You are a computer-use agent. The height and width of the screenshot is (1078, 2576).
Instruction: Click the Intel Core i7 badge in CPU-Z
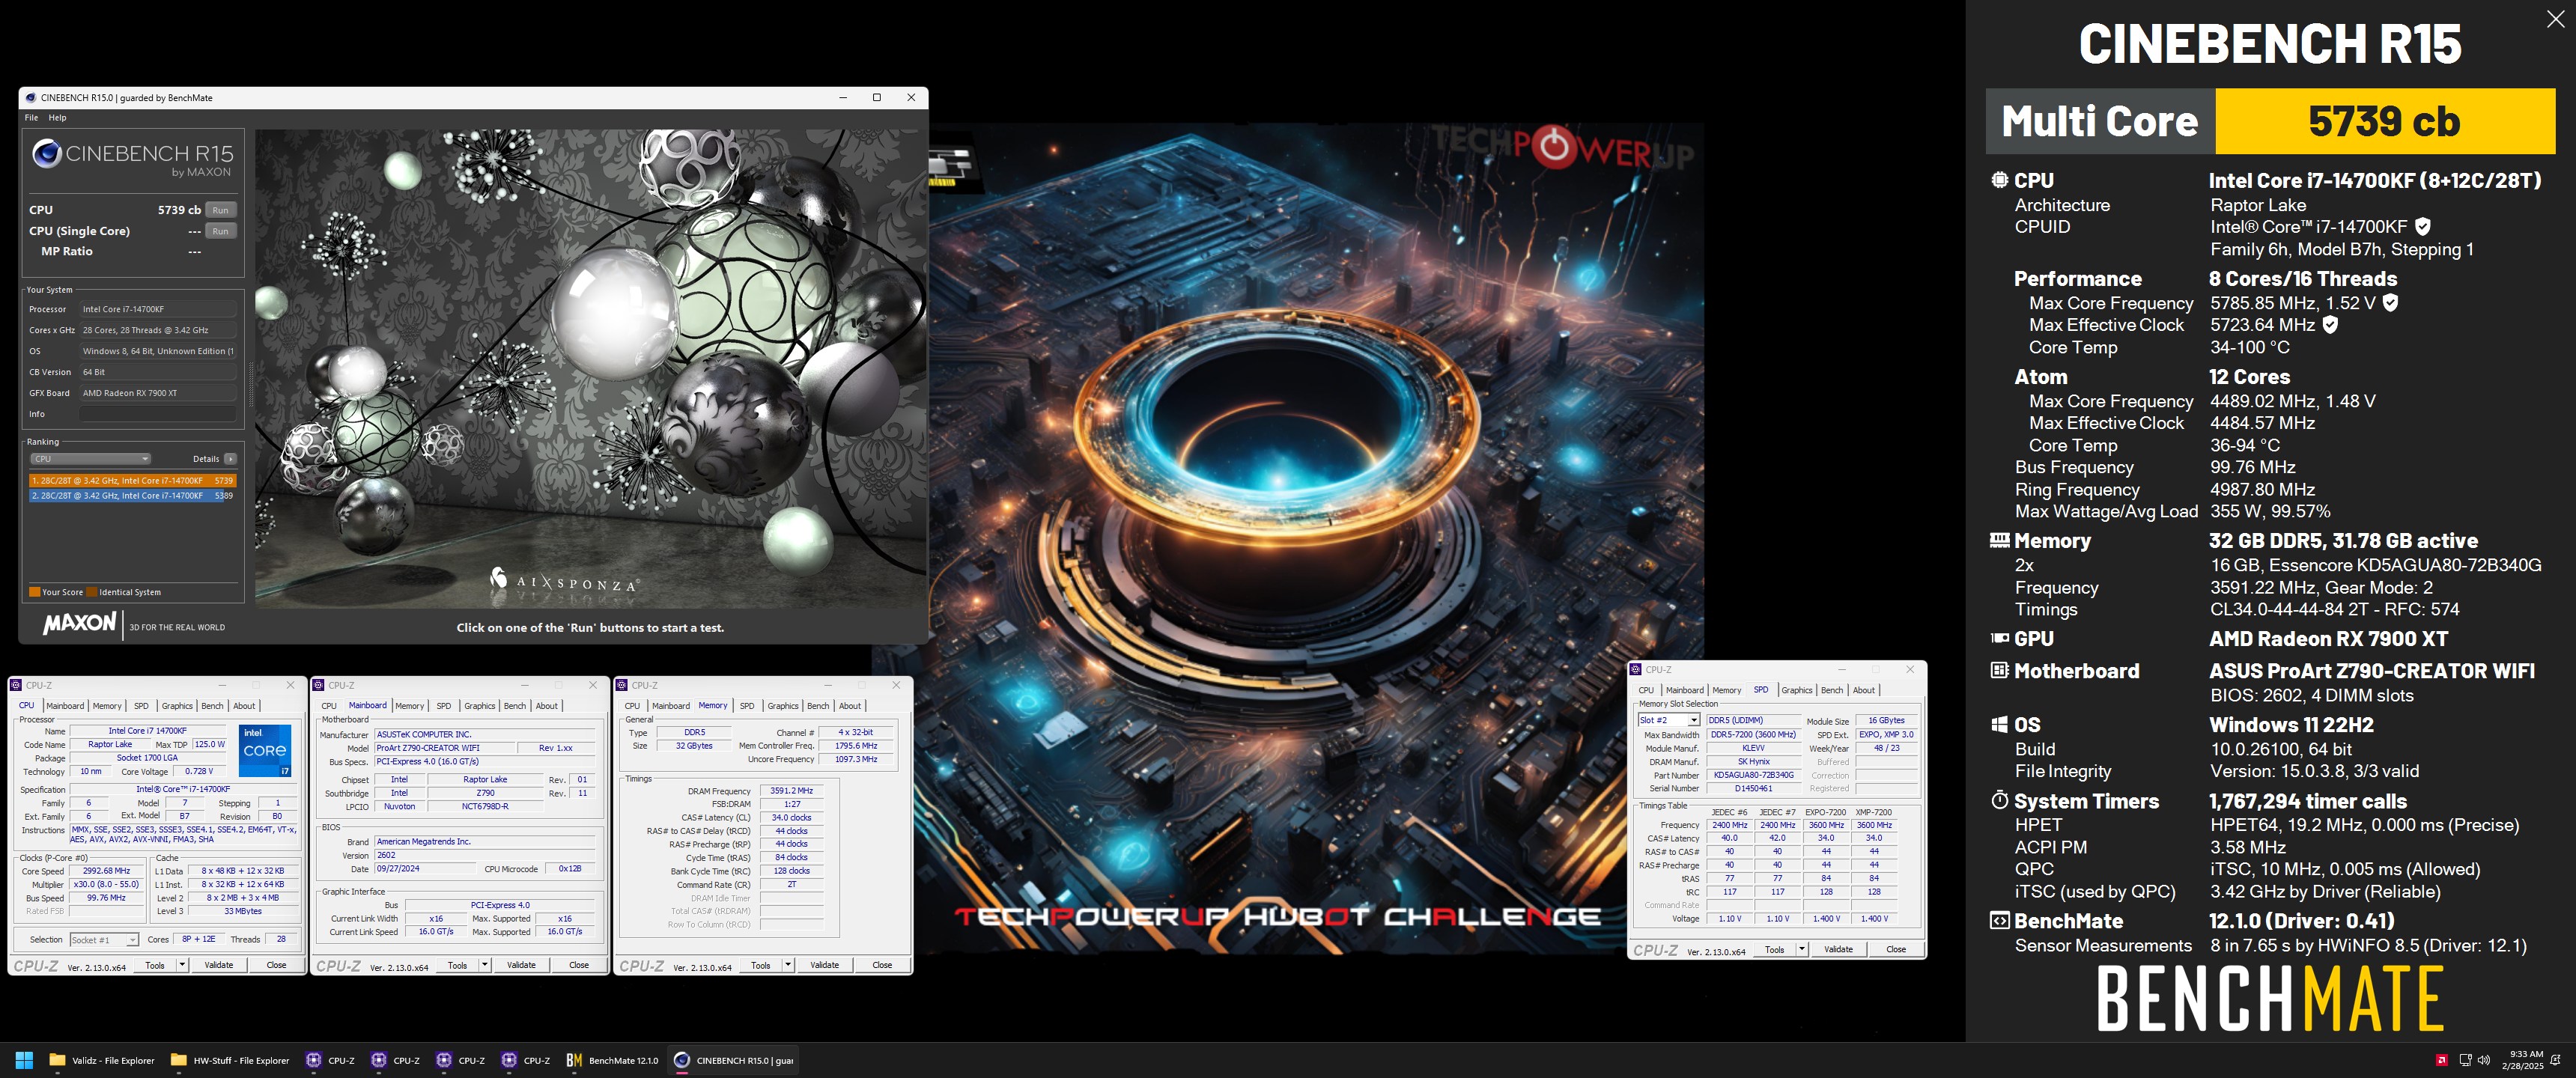tap(265, 751)
